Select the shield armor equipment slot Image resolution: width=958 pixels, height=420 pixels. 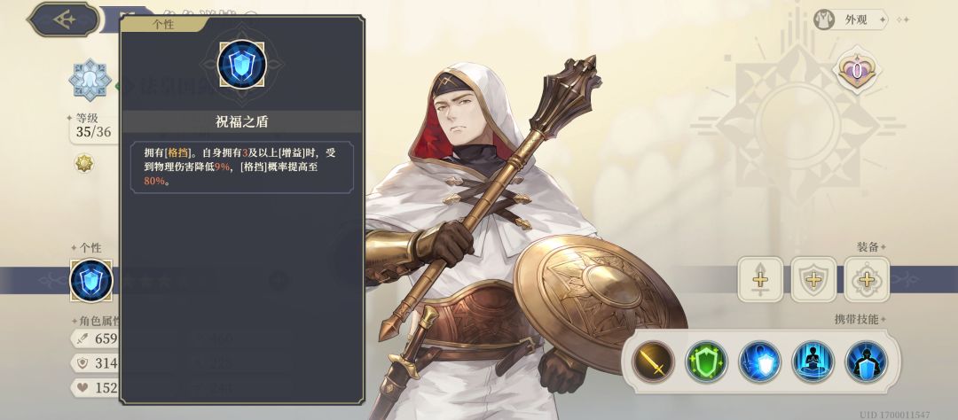[813, 280]
